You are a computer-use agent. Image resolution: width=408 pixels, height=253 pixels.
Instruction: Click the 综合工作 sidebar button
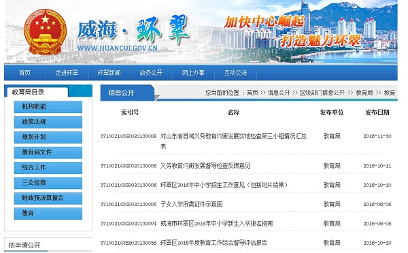48,167
